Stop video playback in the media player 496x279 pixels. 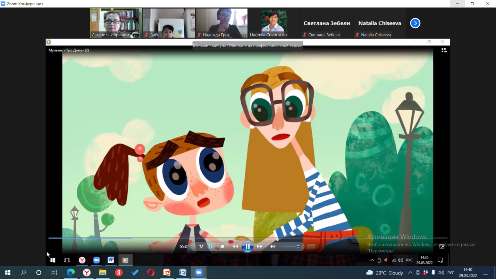[222, 246]
